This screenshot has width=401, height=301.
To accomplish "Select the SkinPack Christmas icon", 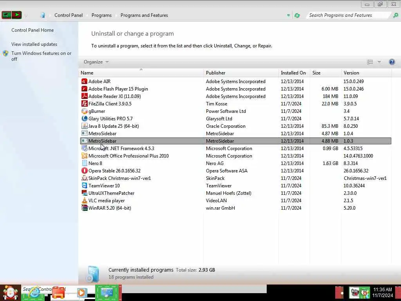I will pos(85,178).
